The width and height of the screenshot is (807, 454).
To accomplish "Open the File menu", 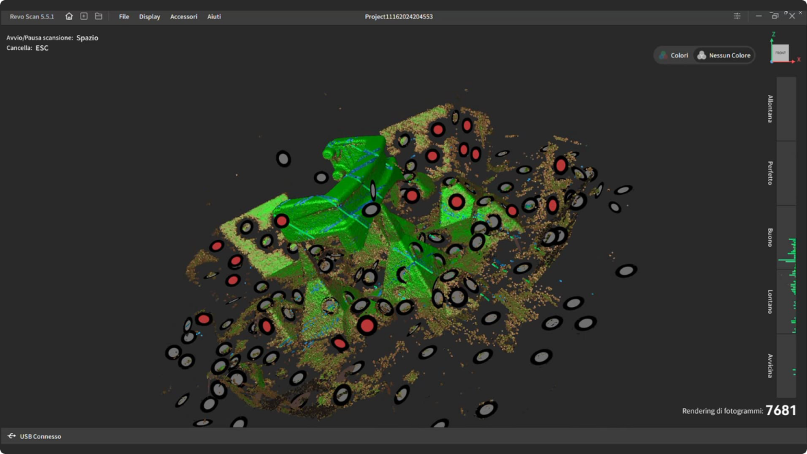I will pyautogui.click(x=124, y=16).
